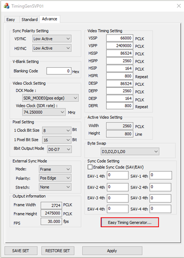The width and height of the screenshot is (184, 258).
Task: Expand the Byte Swap dropdown
Action: [130, 152]
